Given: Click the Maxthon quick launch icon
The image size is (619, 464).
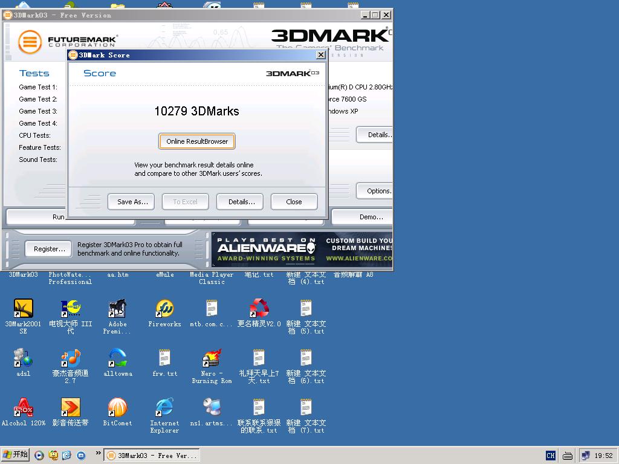Looking at the screenshot, I should [x=81, y=456].
